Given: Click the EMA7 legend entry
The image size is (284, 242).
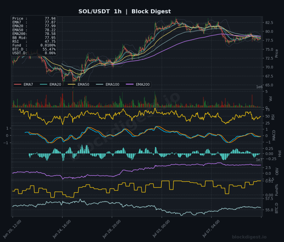Looking at the screenshot, I should tap(24, 84).
